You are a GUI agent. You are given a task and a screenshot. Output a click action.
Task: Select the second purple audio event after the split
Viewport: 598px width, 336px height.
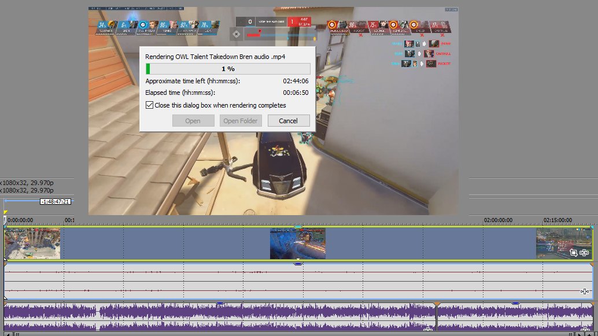[x=516, y=316]
